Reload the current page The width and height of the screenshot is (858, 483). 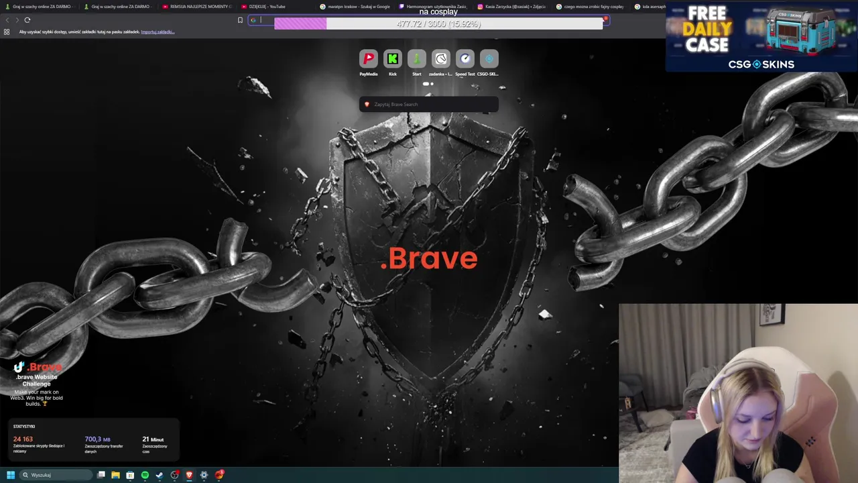[x=27, y=20]
